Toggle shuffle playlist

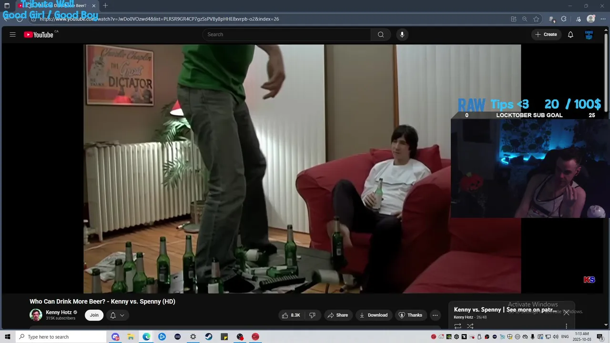pos(470,326)
